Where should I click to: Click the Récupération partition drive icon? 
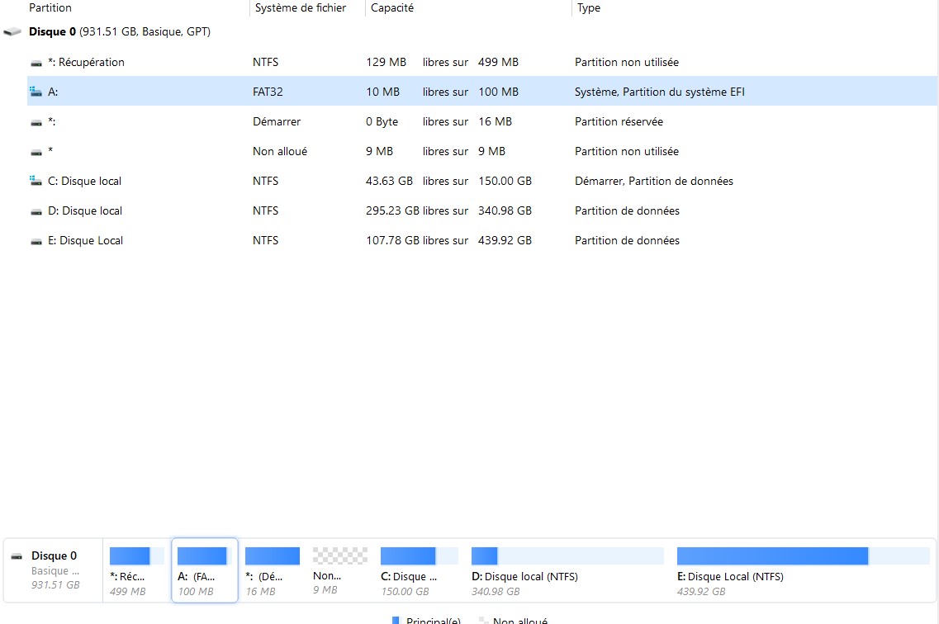tap(36, 63)
